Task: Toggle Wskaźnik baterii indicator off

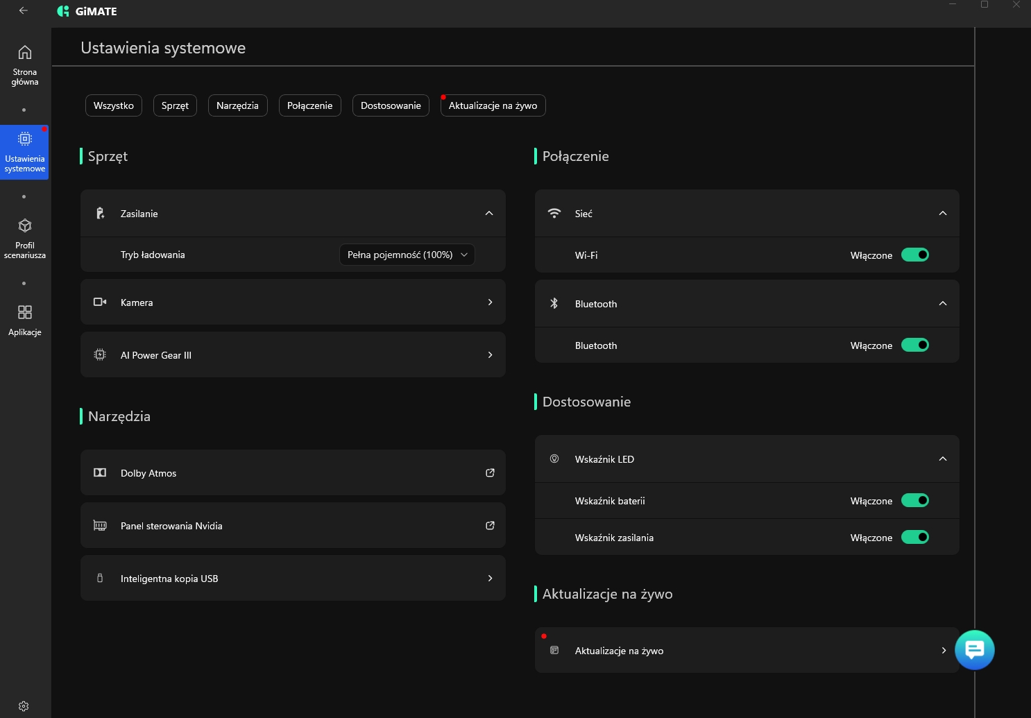Action: click(x=914, y=501)
